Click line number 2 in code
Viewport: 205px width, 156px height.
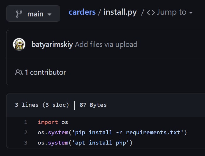26,133
